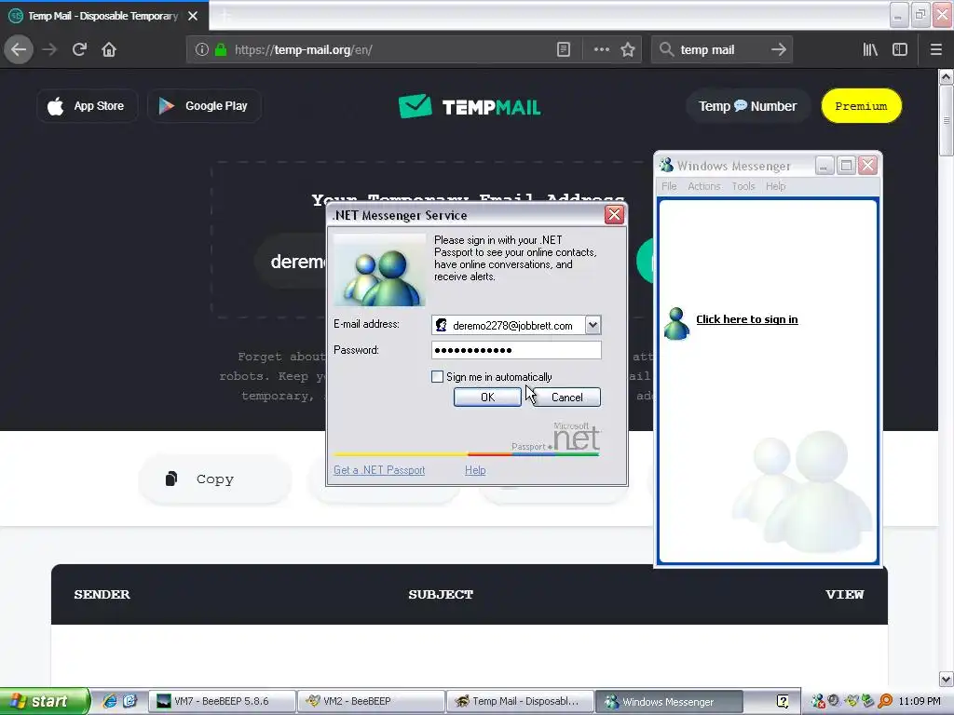Go to the Firefox home page icon
The height and width of the screenshot is (715, 954).
pos(109,49)
